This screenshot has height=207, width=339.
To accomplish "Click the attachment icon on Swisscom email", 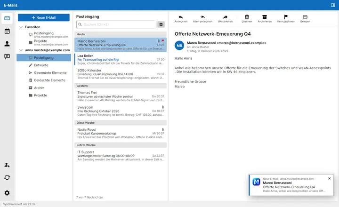I will pos(163,107).
